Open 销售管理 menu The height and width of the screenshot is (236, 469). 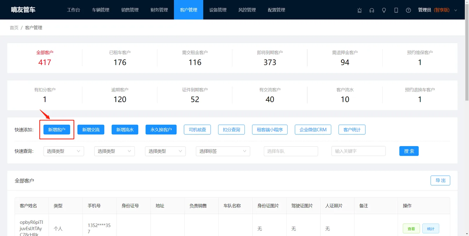tap(130, 10)
